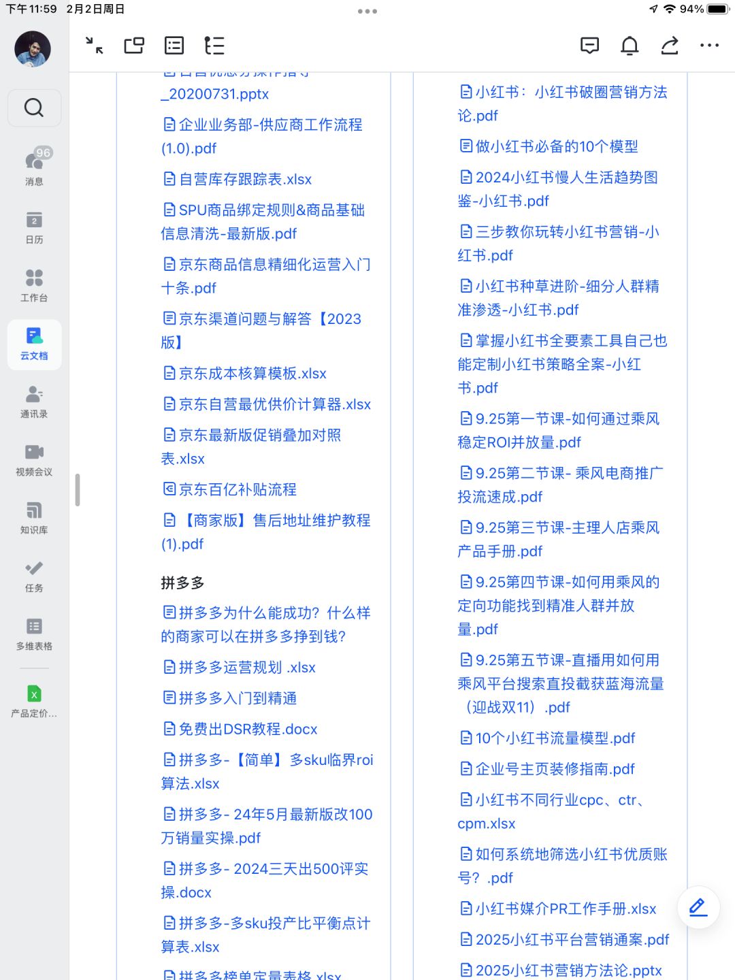Open 企业号主页装修指南.pdf
The height and width of the screenshot is (980, 735).
pos(547,769)
